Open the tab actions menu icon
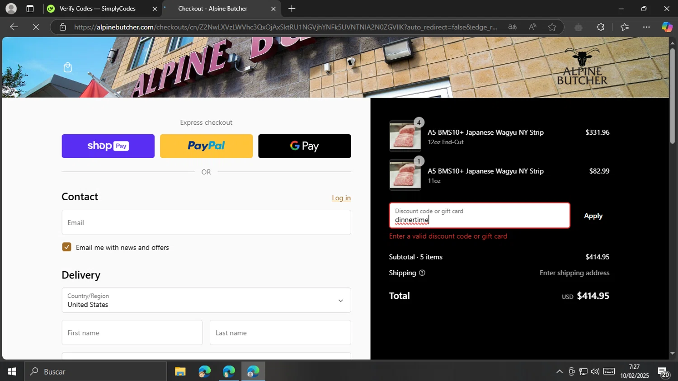Screen dimensions: 678x381 30,9
